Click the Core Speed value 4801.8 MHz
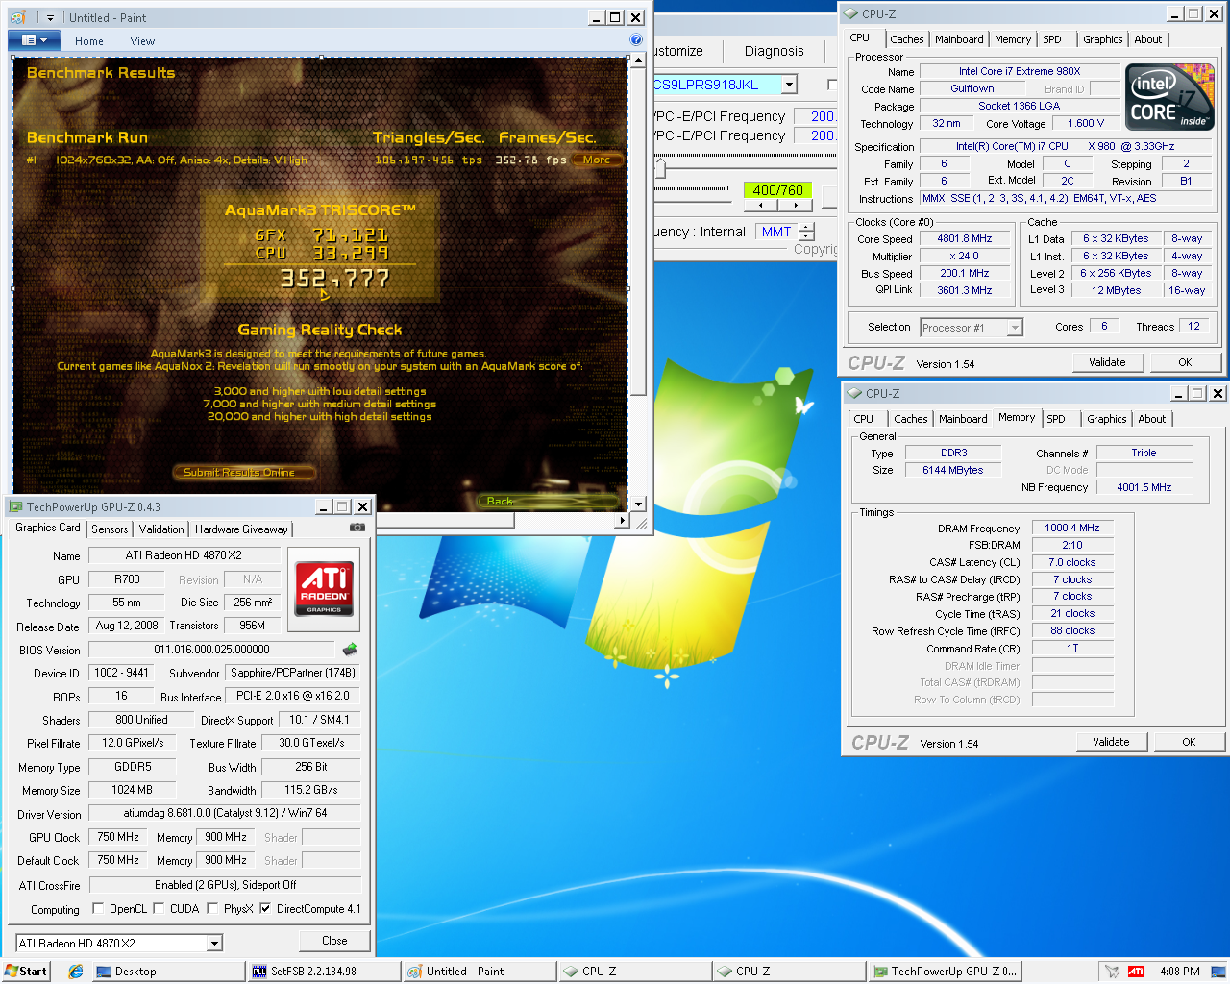The width and height of the screenshot is (1230, 984). (964, 239)
